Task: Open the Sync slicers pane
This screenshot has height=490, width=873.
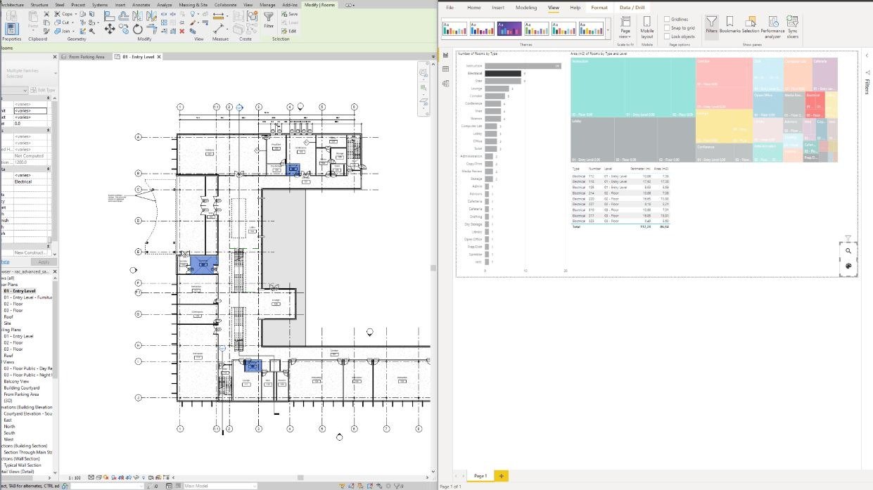Action: click(793, 27)
